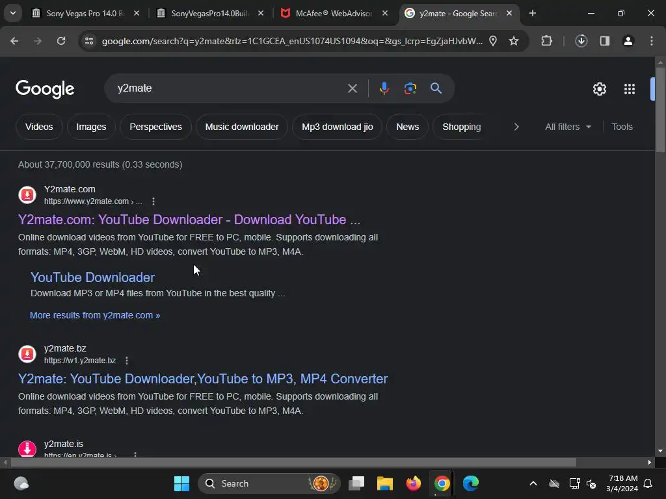Open the weather widget on taskbar

[x=21, y=483]
